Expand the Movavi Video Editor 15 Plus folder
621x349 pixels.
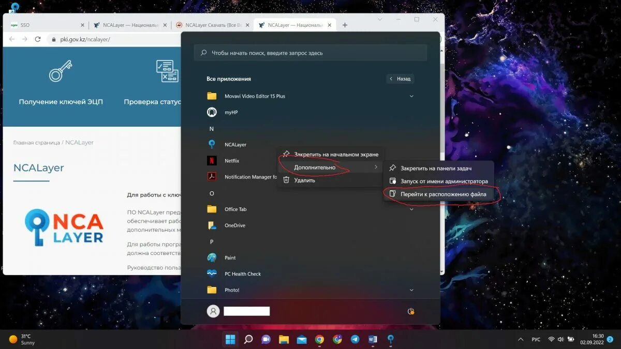pyautogui.click(x=411, y=96)
